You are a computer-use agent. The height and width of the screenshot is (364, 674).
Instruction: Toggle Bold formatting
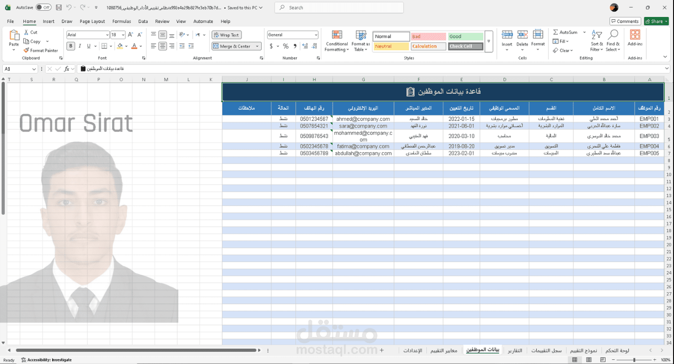(x=71, y=46)
